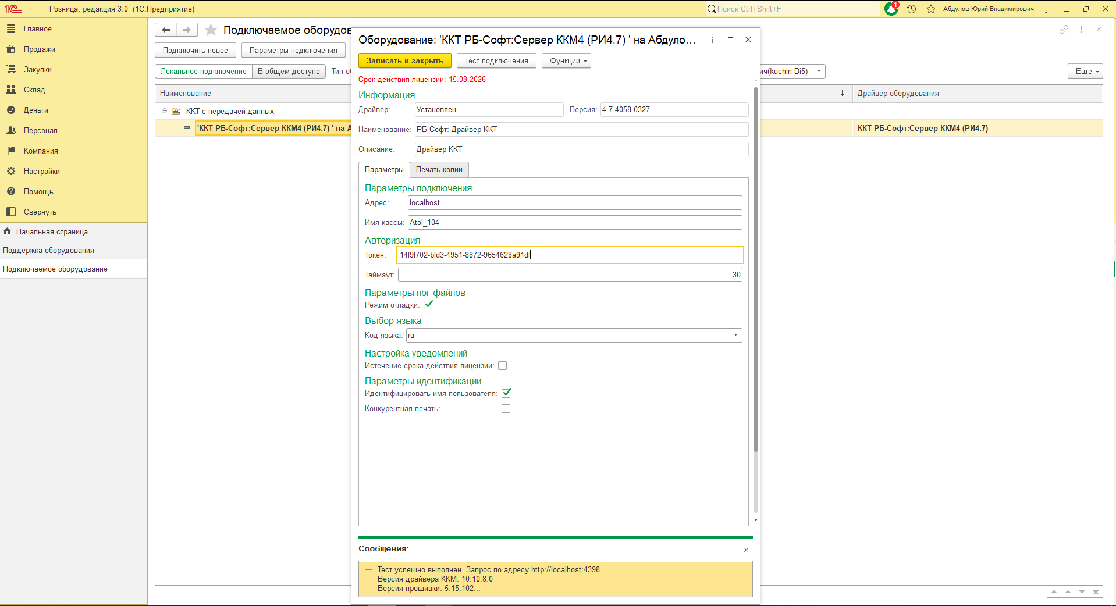Open Функции dropdown menu
Image resolution: width=1116 pixels, height=606 pixels.
(566, 60)
